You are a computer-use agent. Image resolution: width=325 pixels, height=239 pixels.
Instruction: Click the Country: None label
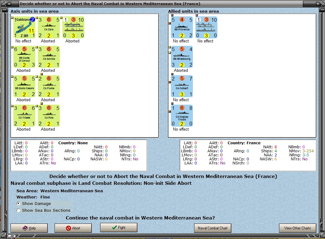73,143
